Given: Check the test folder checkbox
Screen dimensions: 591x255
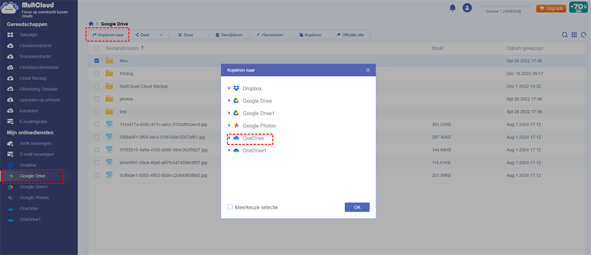Looking at the screenshot, I should [x=97, y=112].
